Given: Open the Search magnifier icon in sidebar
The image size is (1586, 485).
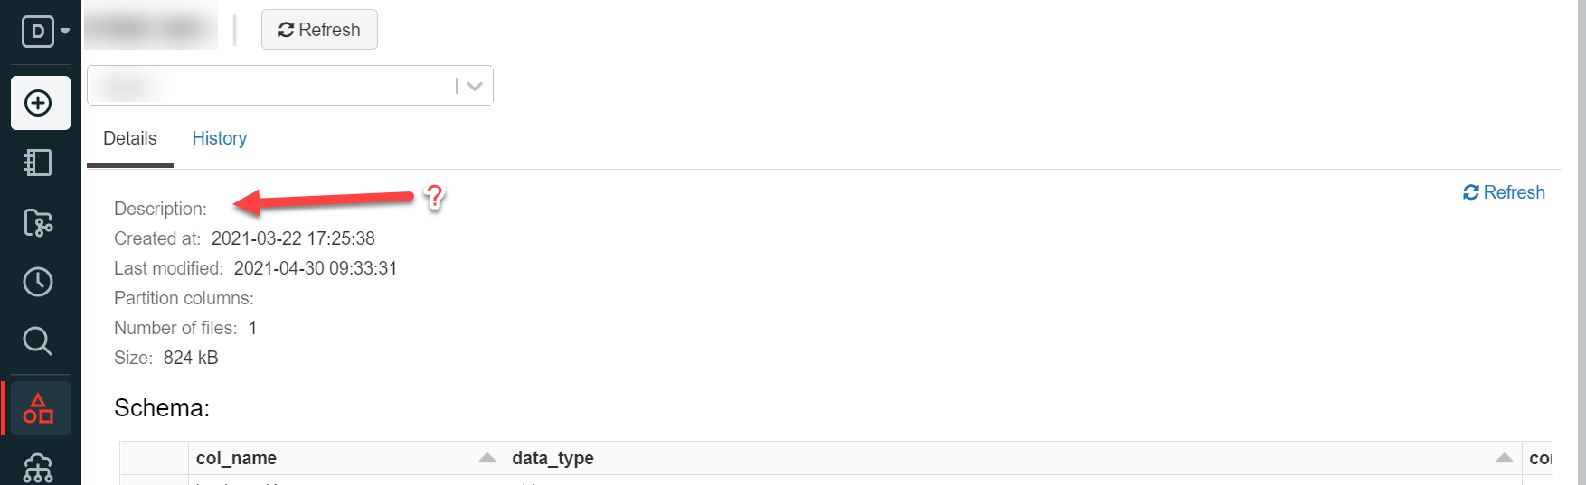Looking at the screenshot, I should pos(38,341).
